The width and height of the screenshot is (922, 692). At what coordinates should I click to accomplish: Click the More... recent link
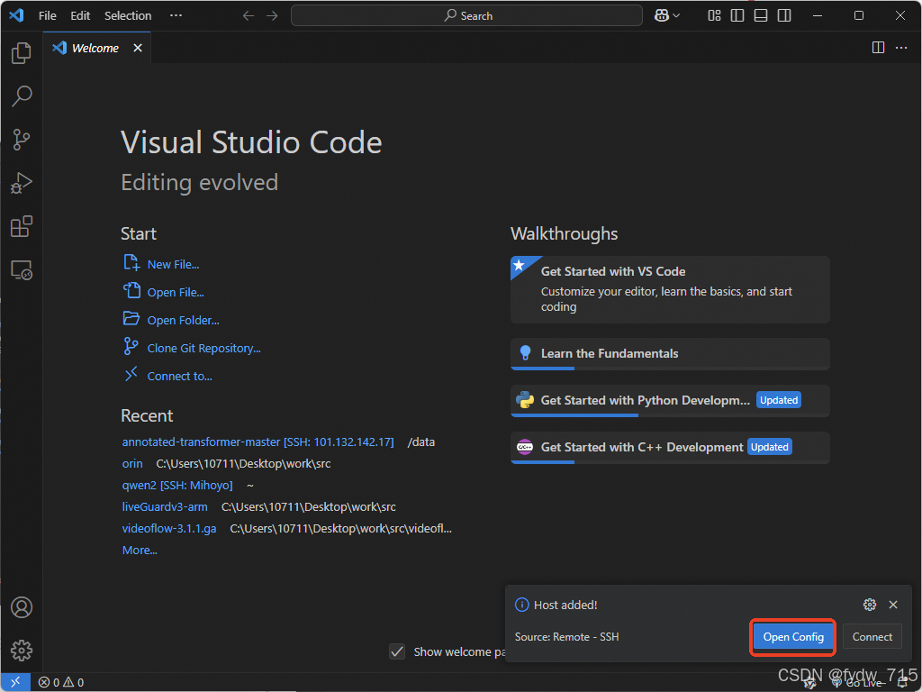pyautogui.click(x=140, y=551)
